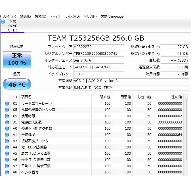Click status icon for A4 総 TLC 消去回数
This screenshot has height=191, width=191.
tap(7, 147)
